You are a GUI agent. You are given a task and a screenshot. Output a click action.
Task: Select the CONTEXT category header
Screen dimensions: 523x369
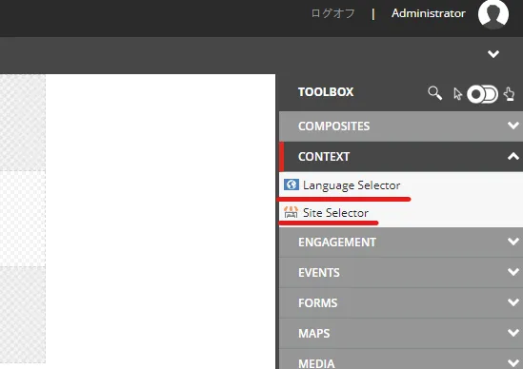401,157
